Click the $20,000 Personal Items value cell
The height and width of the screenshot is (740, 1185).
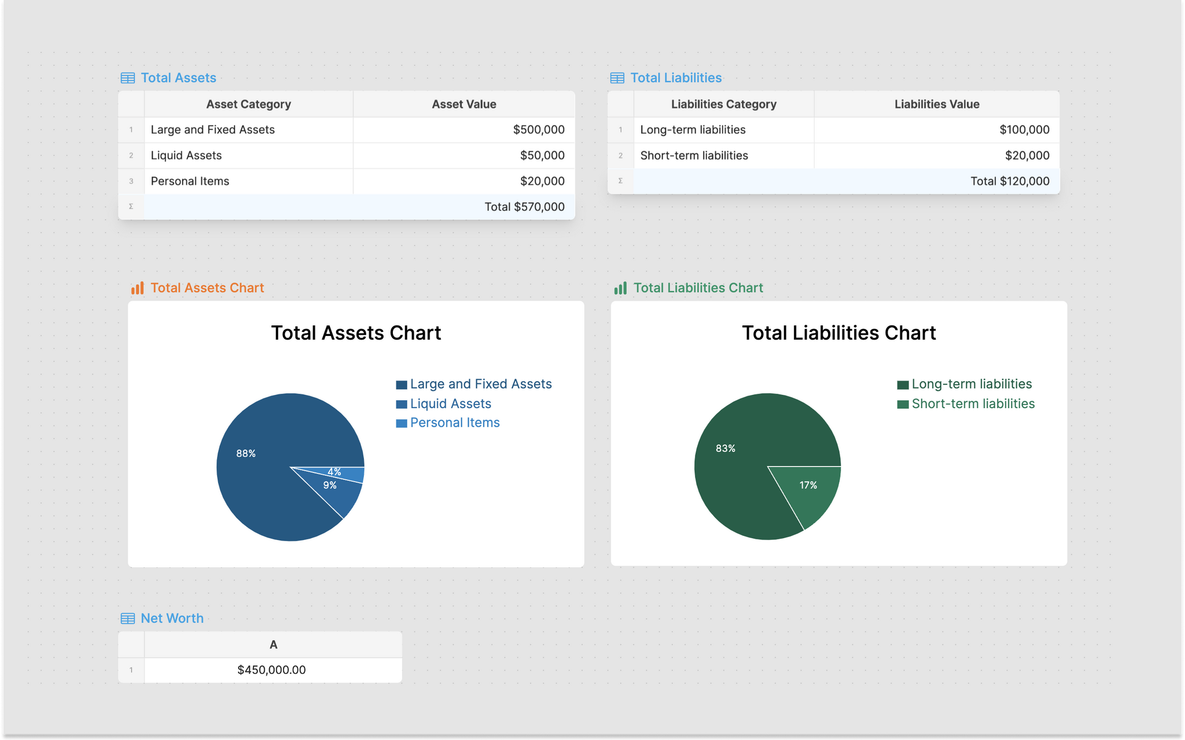point(464,182)
